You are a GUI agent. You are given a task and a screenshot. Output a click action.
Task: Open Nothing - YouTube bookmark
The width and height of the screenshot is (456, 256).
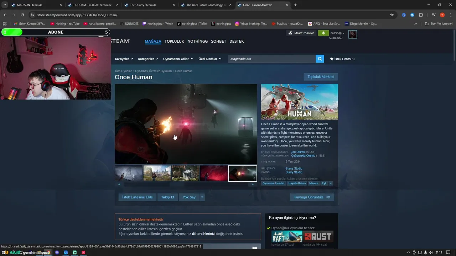click(65, 24)
